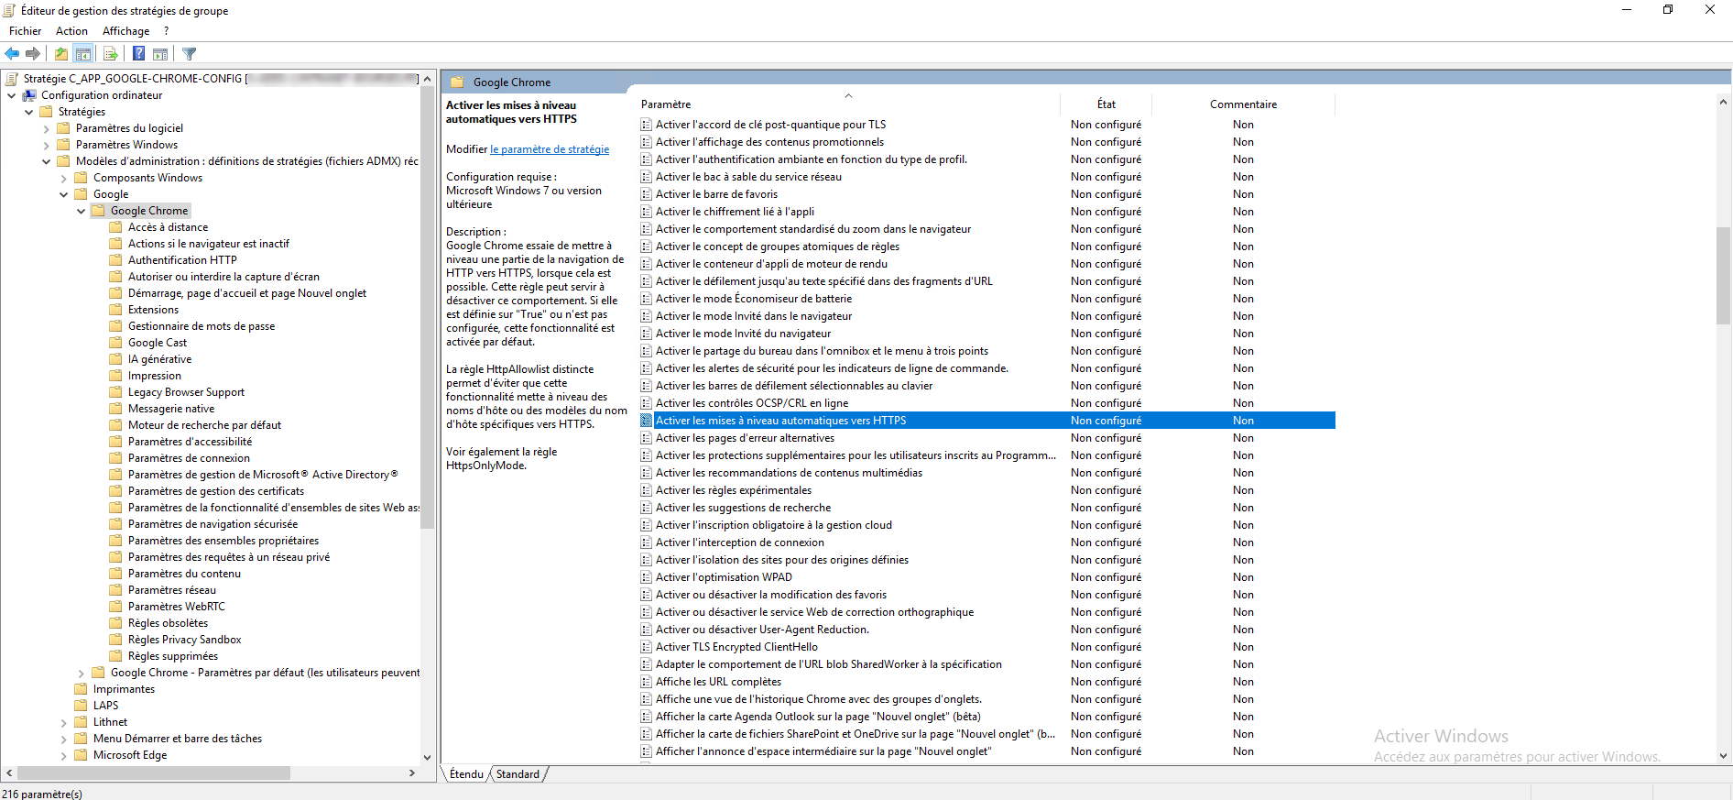Open Help with the question mark icon
Image resolution: width=1733 pixels, height=800 pixels.
[x=138, y=54]
